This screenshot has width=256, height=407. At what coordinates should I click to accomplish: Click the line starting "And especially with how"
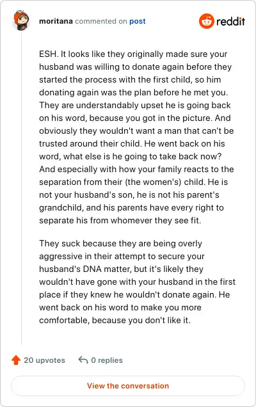[136, 169]
